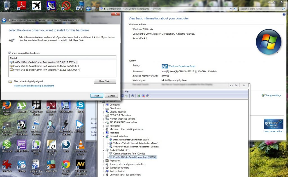Expand the Display adapters category

104,112
